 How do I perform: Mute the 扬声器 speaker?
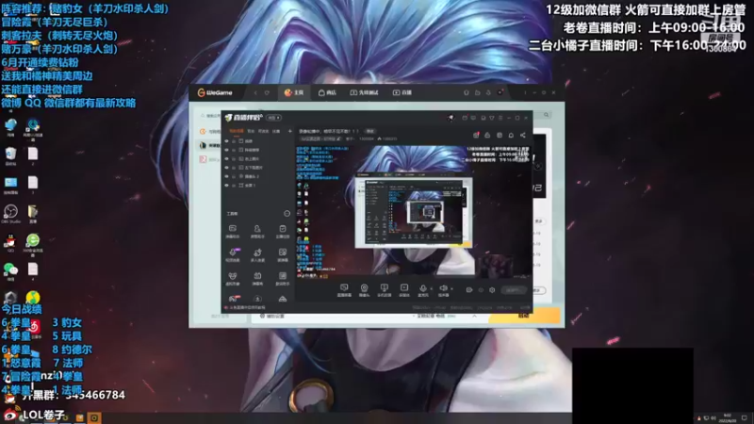(443, 290)
